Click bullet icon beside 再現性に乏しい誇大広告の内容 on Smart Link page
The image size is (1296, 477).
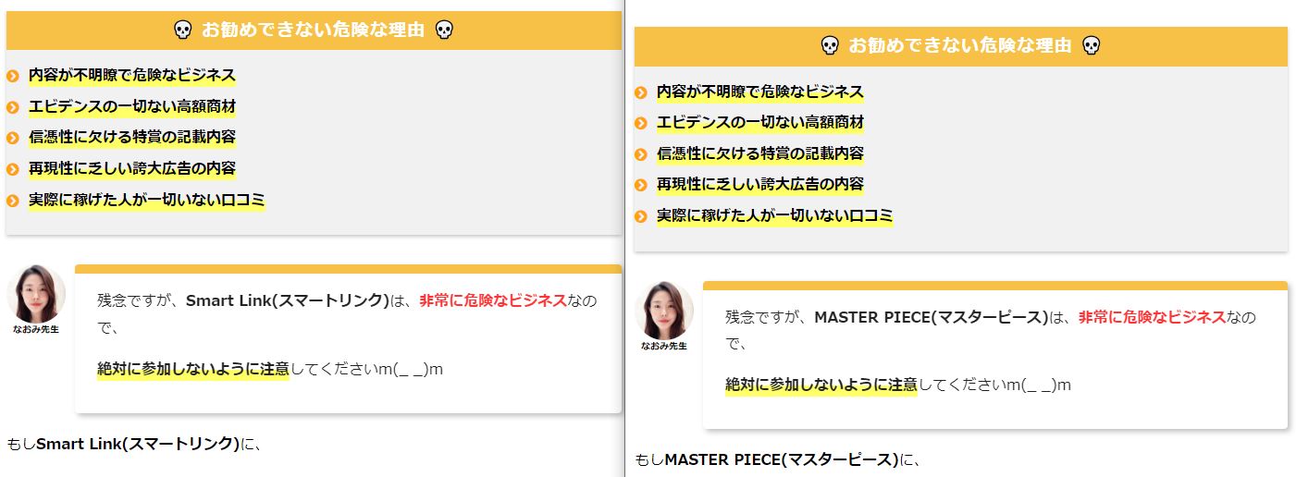point(13,169)
